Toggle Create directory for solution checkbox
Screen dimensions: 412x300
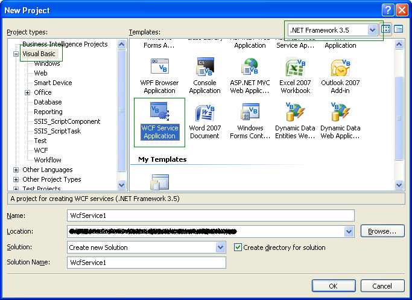coord(238,247)
